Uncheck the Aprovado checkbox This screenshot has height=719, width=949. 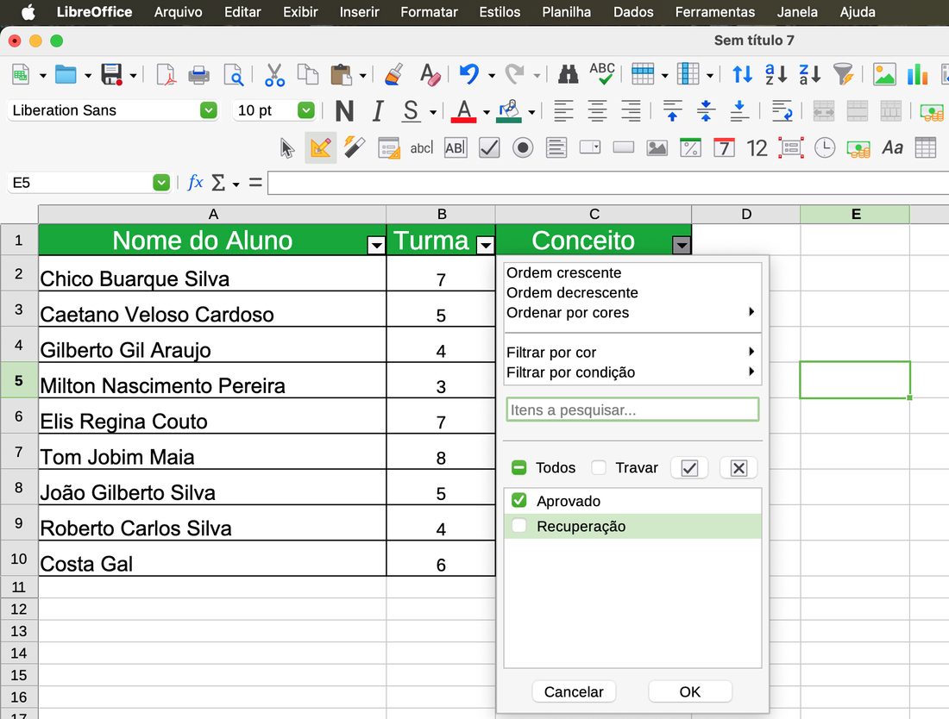pyautogui.click(x=518, y=500)
